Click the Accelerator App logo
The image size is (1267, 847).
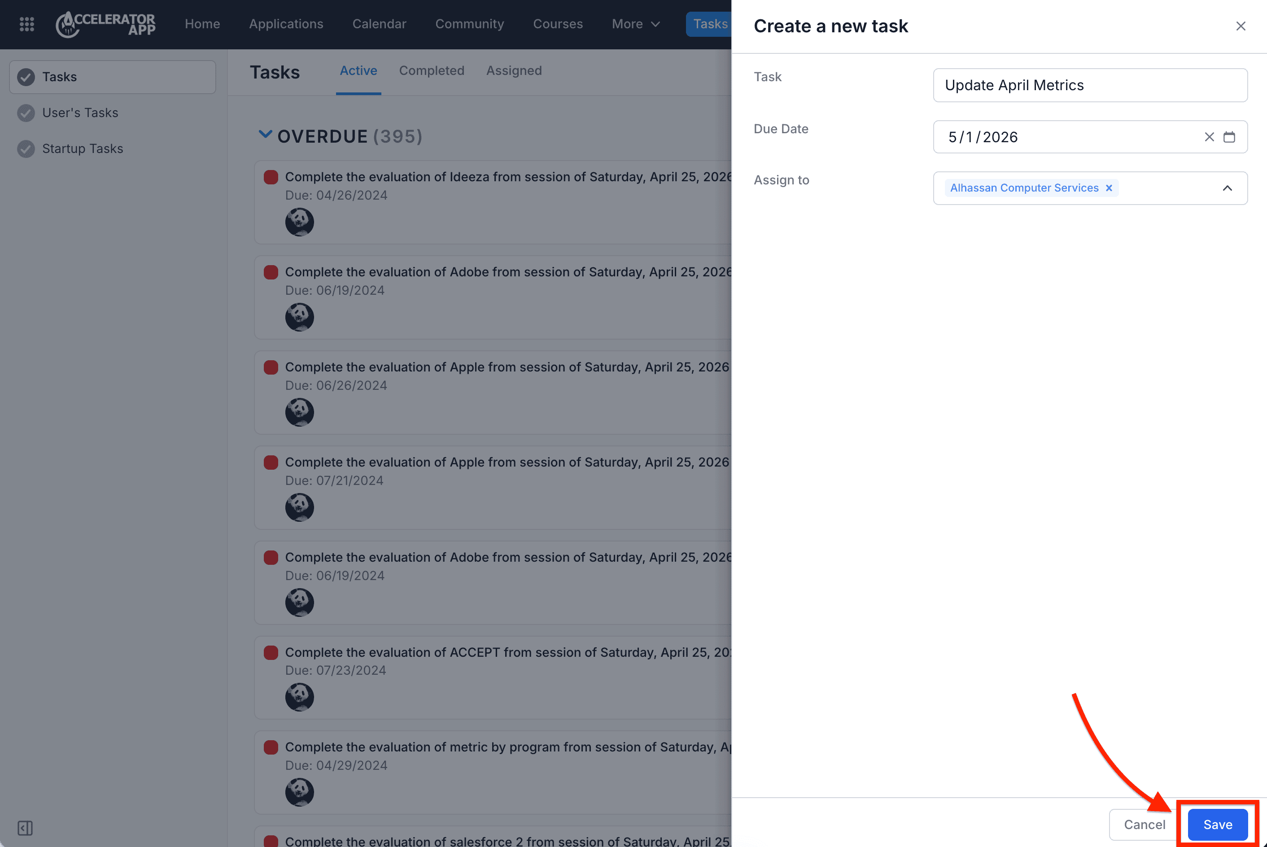[105, 24]
